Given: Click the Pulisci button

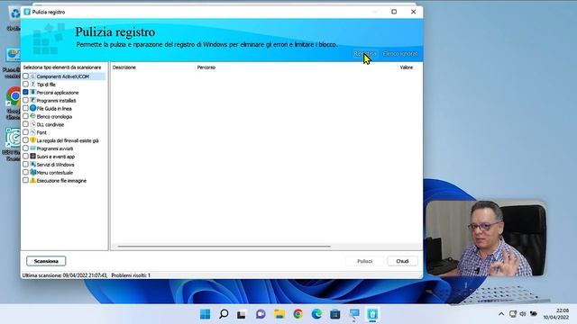Looking at the screenshot, I should [364, 261].
